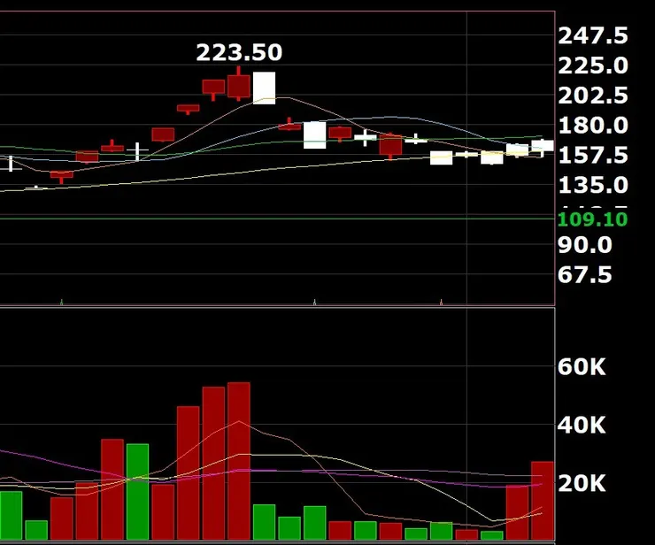Select the green 109.10 price marker
The width and height of the screenshot is (655, 545).
pyautogui.click(x=592, y=219)
